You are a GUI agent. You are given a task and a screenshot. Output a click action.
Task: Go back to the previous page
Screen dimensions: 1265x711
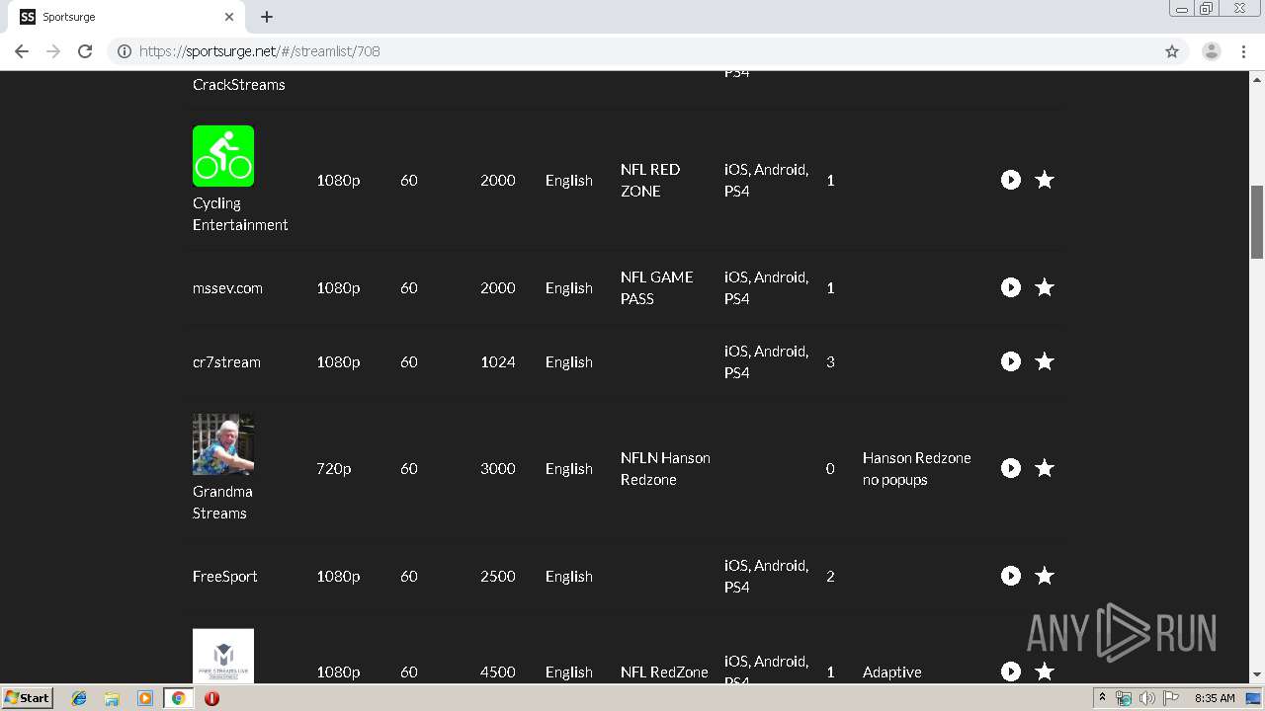pos(22,51)
